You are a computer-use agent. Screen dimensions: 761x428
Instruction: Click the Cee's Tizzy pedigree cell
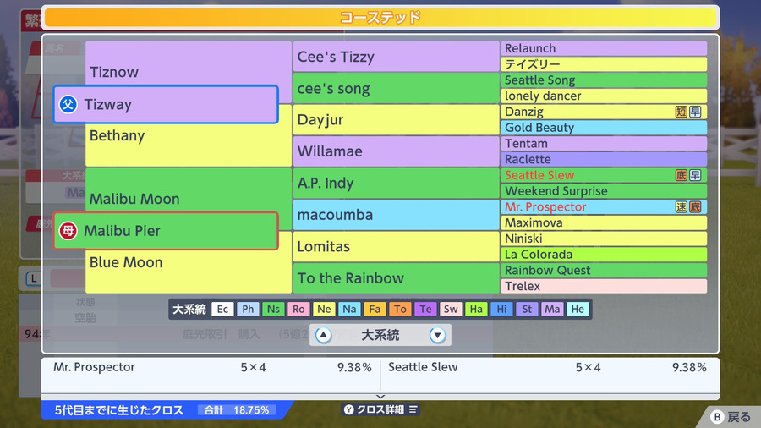pyautogui.click(x=396, y=57)
